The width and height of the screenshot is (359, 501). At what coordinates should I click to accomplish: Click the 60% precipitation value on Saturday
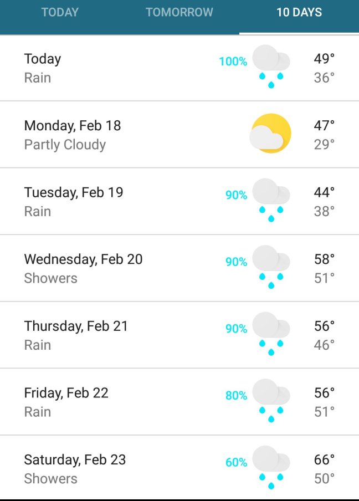click(x=236, y=462)
